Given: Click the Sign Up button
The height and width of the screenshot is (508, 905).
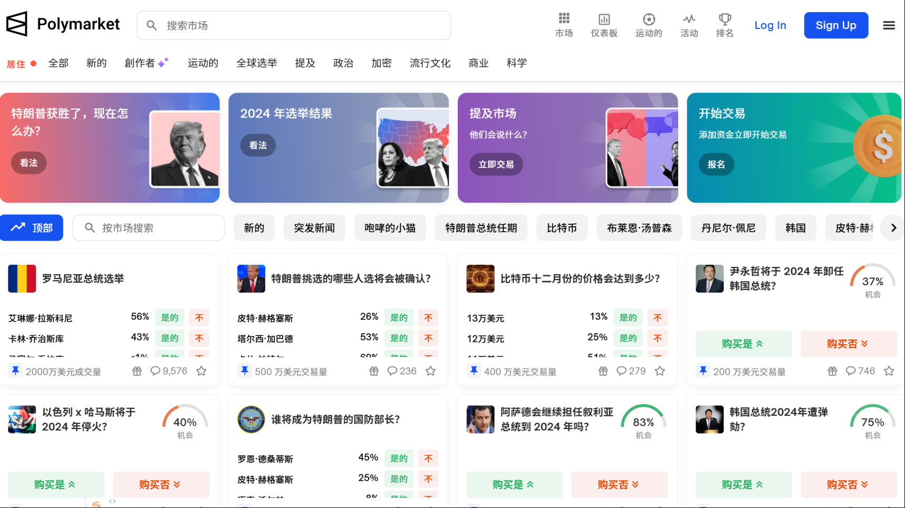Looking at the screenshot, I should coord(835,25).
